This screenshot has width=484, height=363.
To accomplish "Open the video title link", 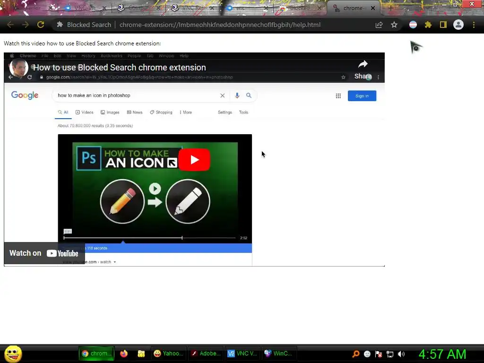I will (120, 67).
